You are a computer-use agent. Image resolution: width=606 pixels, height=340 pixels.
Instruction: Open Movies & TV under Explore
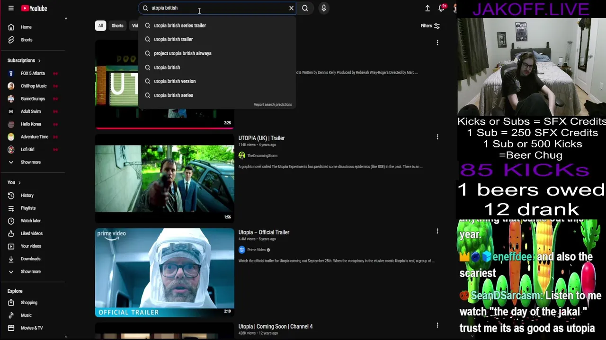coord(32,328)
